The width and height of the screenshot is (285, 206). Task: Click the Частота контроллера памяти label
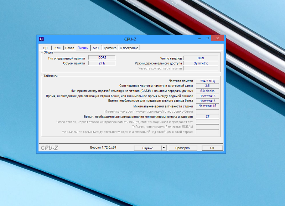[x=160, y=68]
